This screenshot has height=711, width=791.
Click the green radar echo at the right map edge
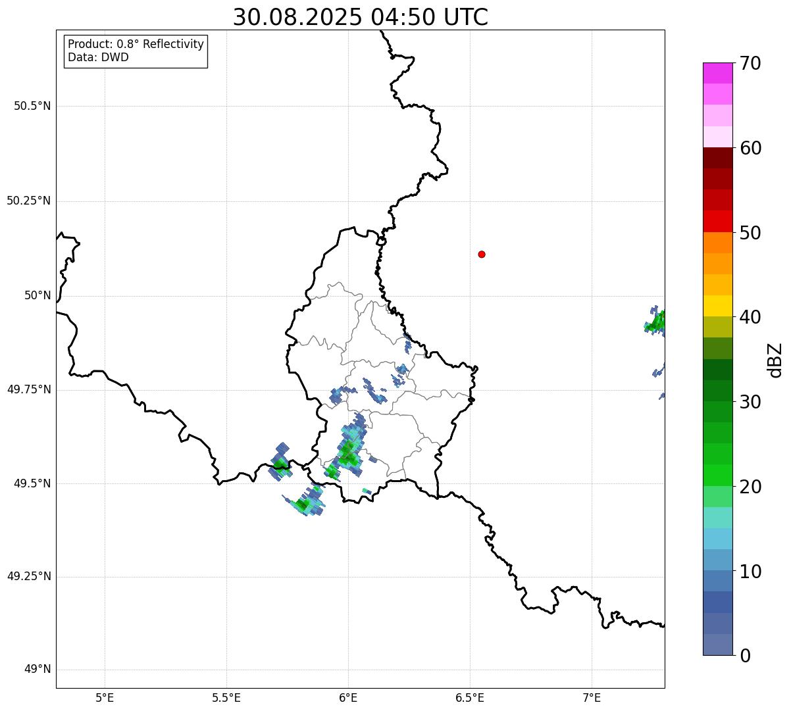[x=655, y=322]
